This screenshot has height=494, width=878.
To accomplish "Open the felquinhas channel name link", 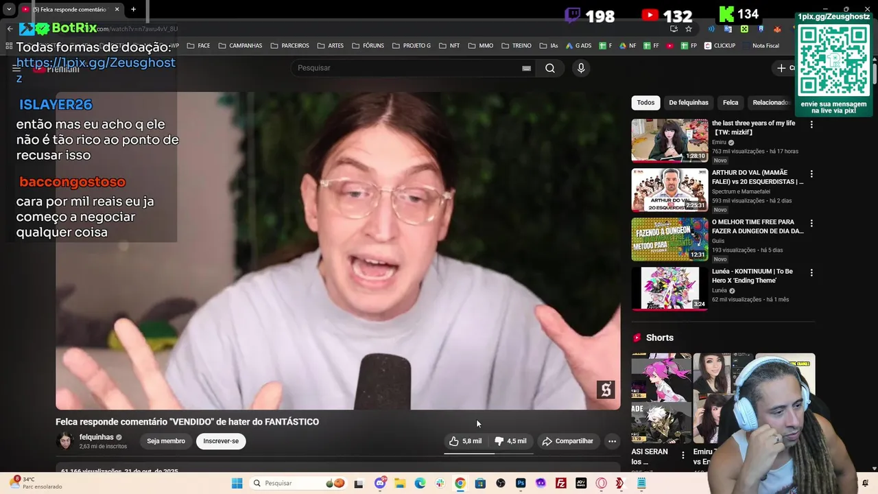I will coord(96,437).
